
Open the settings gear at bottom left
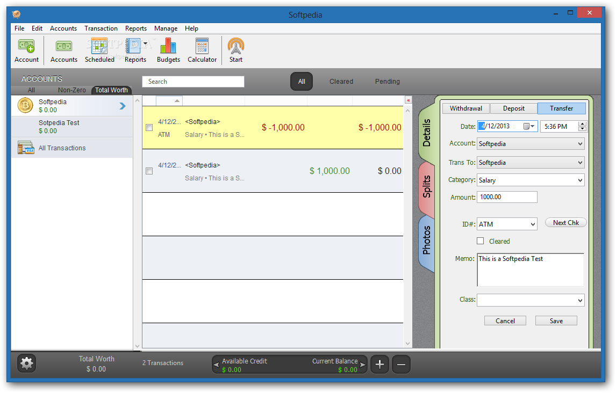tap(27, 363)
